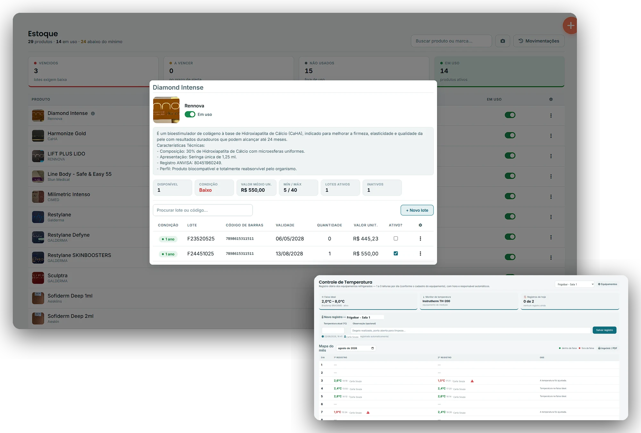The width and height of the screenshot is (641, 433).
Task: Toggle Em uso switch for Harmonize Gold row
Action: 510,135
